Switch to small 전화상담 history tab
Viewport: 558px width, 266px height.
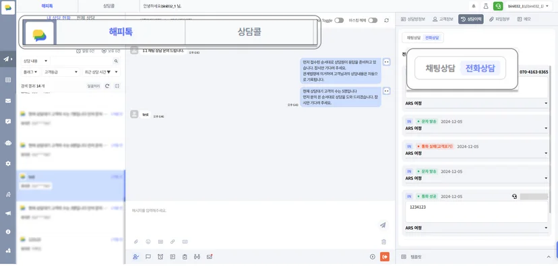point(432,37)
